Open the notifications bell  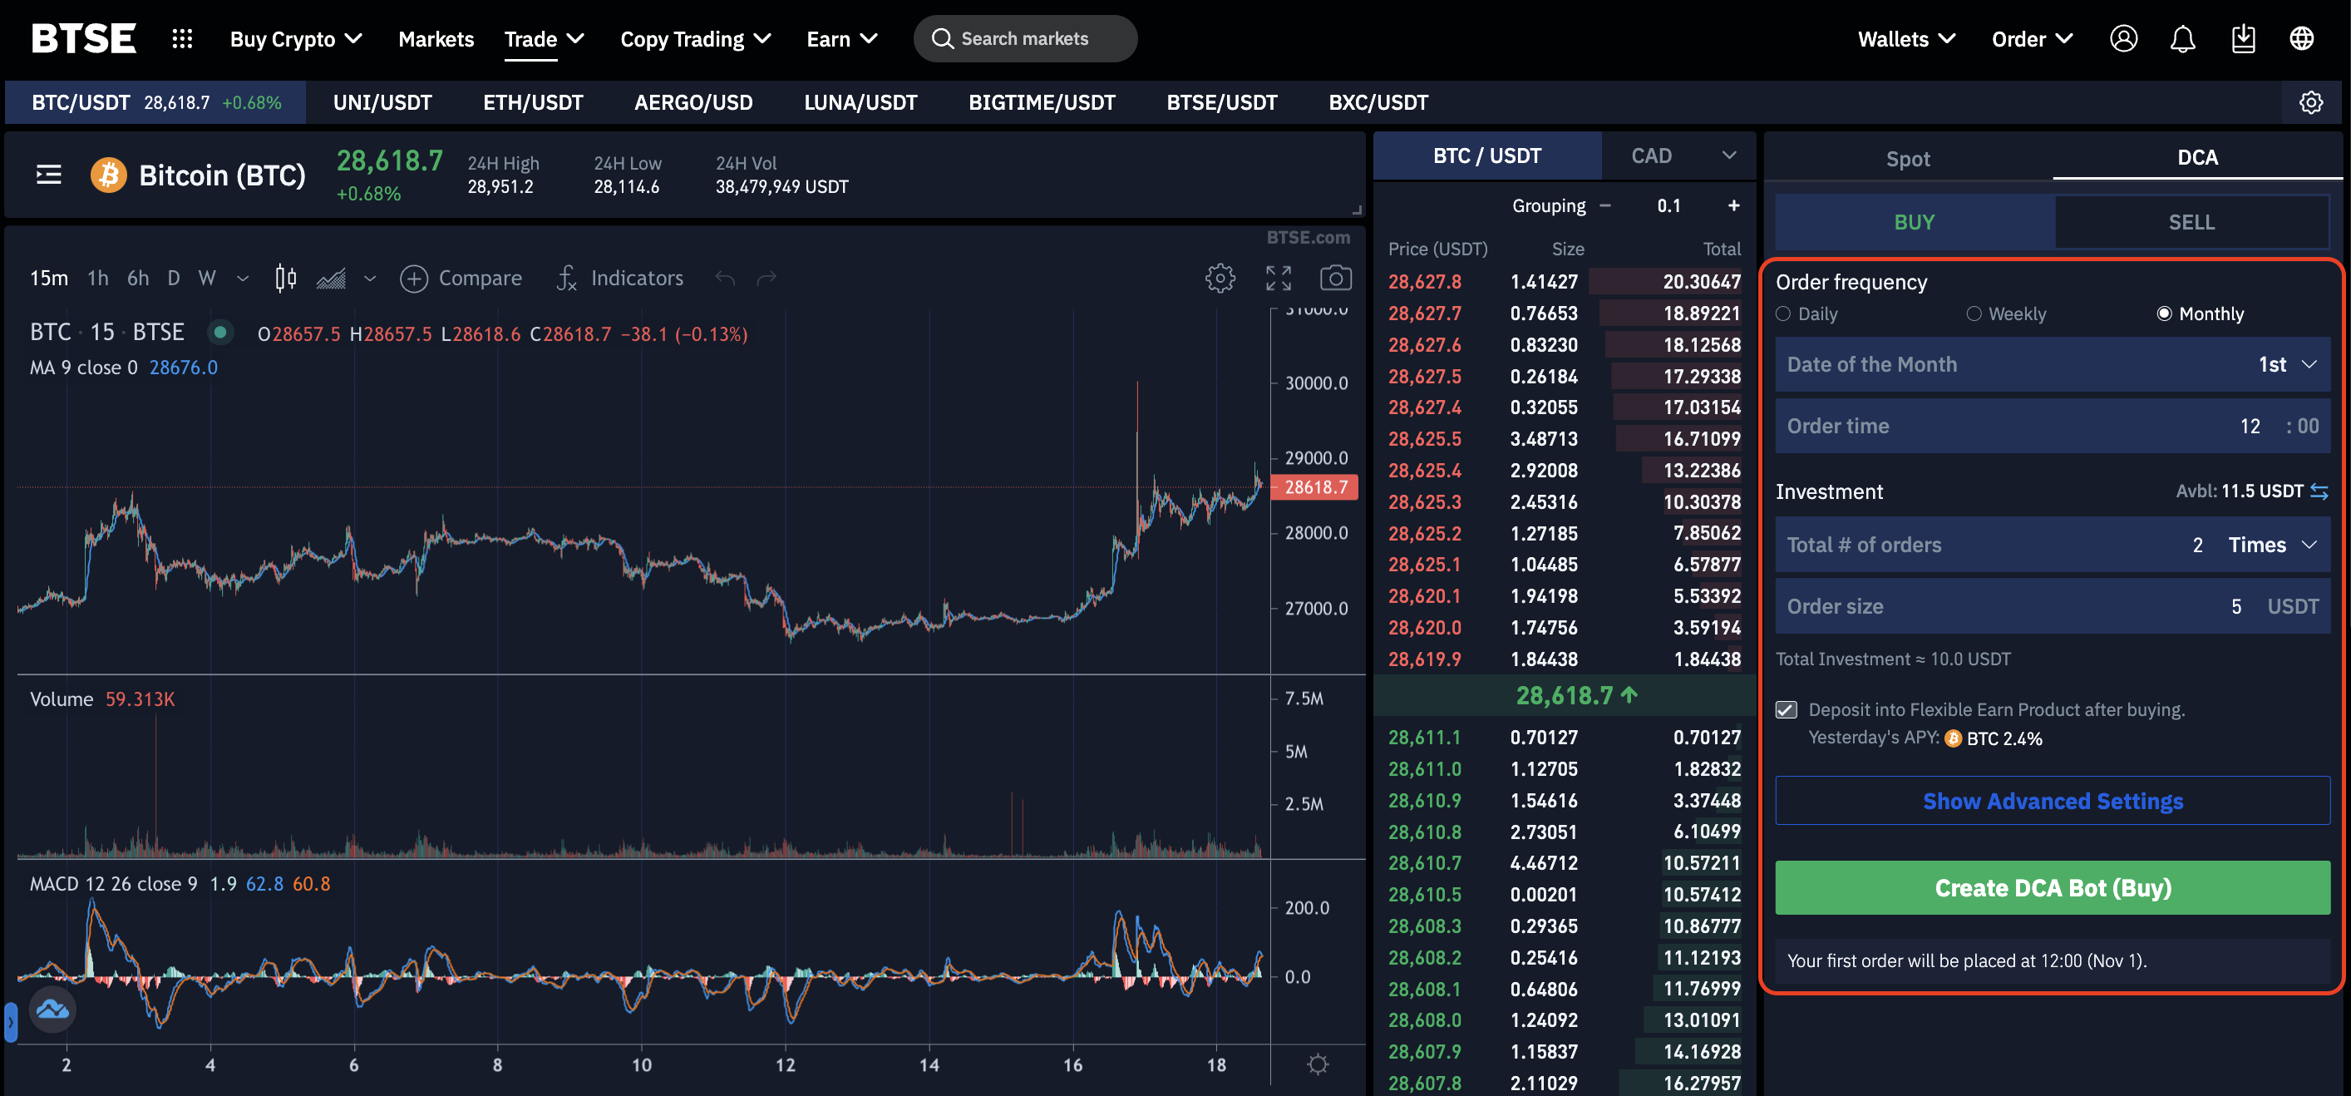coord(2183,38)
